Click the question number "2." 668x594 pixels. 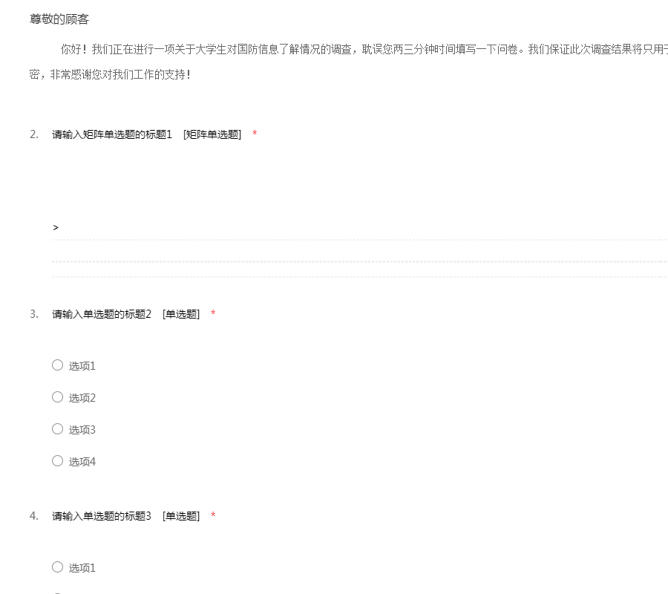click(34, 134)
